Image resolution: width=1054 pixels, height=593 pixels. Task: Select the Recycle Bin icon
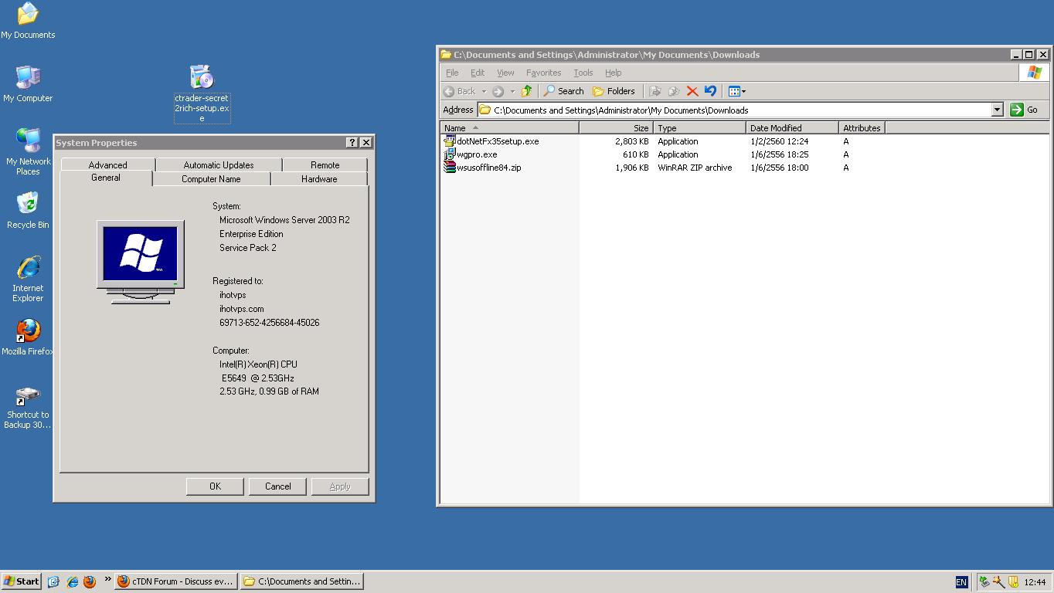point(28,211)
